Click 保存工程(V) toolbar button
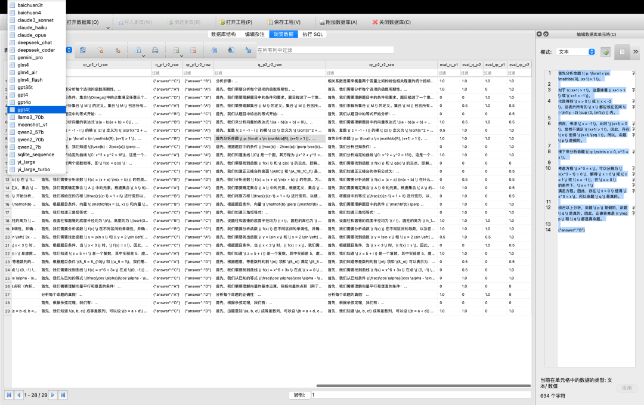The width and height of the screenshot is (644, 405). [284, 22]
